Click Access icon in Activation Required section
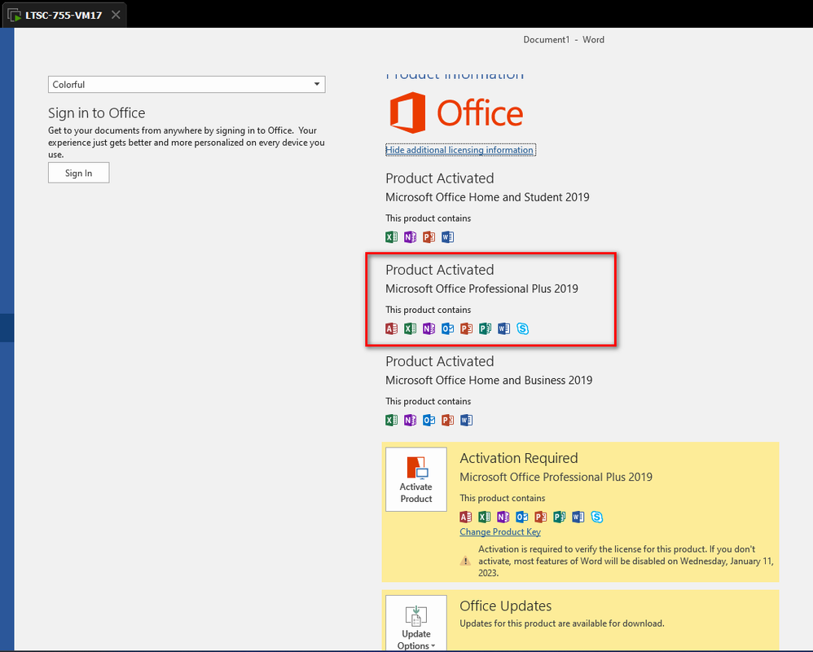The image size is (813, 652). tap(466, 517)
